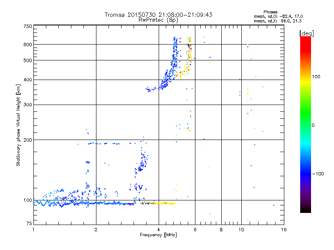334x250 pixels.
Task: Click the RwPretec (8p) subtitle
Action: [158, 20]
